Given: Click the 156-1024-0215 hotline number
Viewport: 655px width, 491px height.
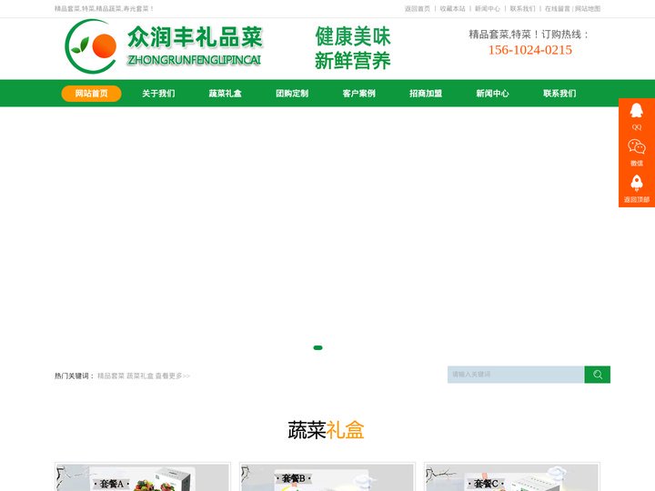Looking at the screenshot, I should click(530, 50).
